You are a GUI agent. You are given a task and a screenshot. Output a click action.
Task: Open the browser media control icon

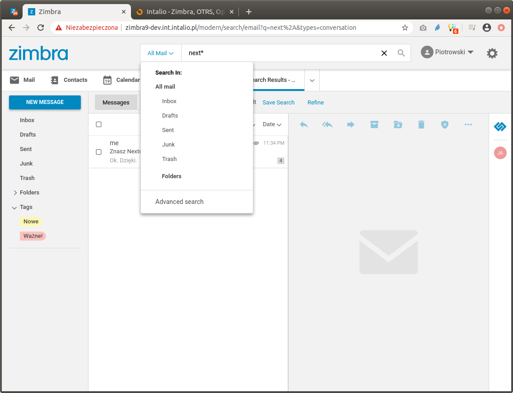tap(472, 28)
